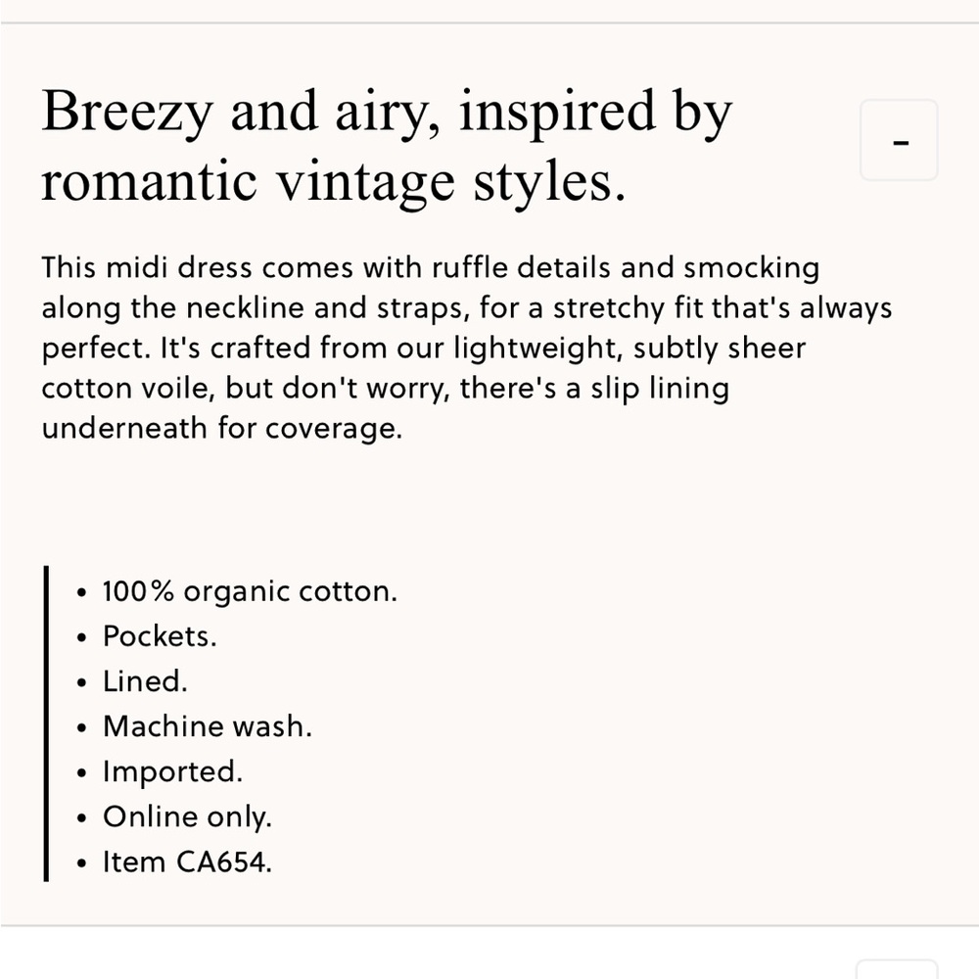Select the 'Pockets.' bullet item

(160, 636)
